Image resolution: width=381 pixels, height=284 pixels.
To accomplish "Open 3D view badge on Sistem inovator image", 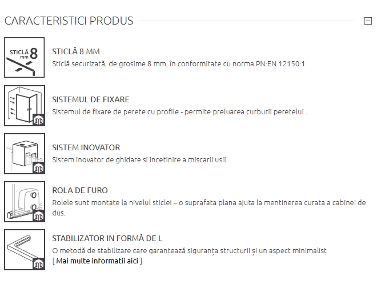I will click(x=38, y=168).
